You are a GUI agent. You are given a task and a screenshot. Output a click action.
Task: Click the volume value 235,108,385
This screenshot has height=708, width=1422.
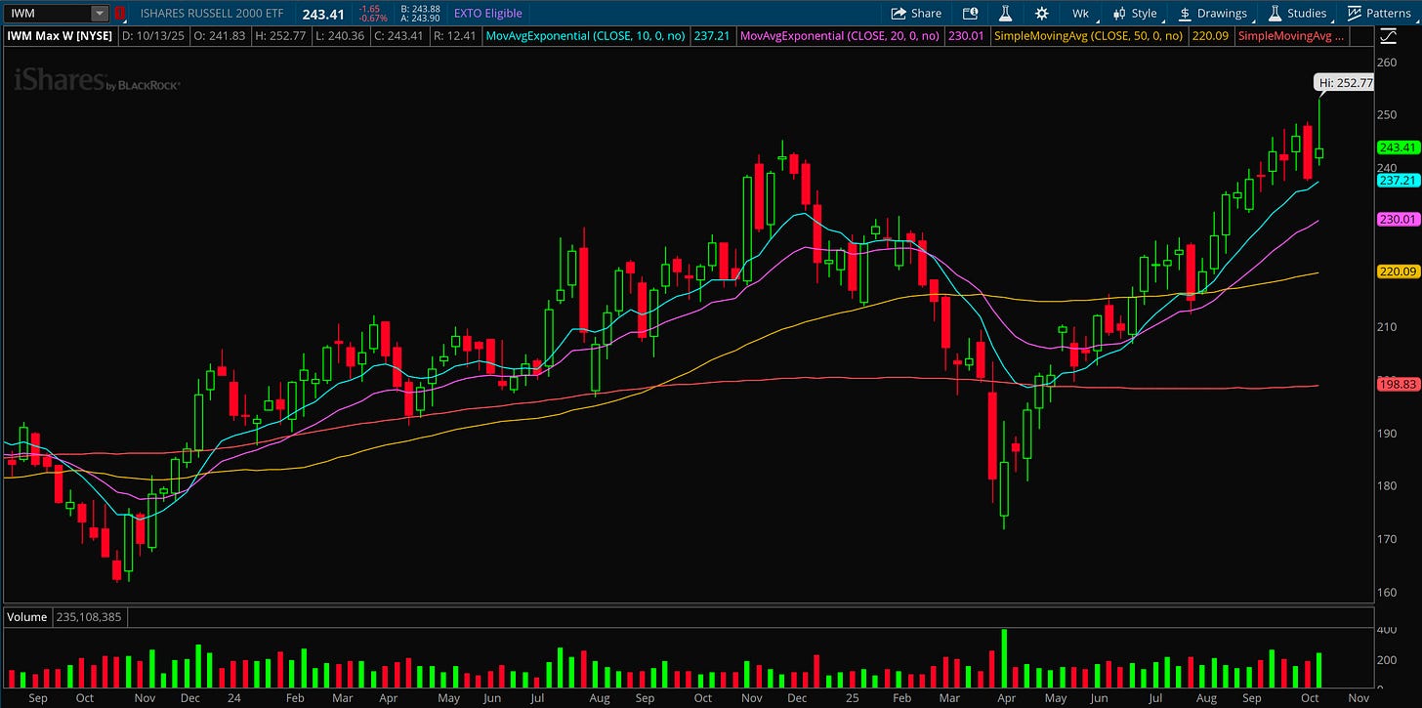[x=88, y=617]
